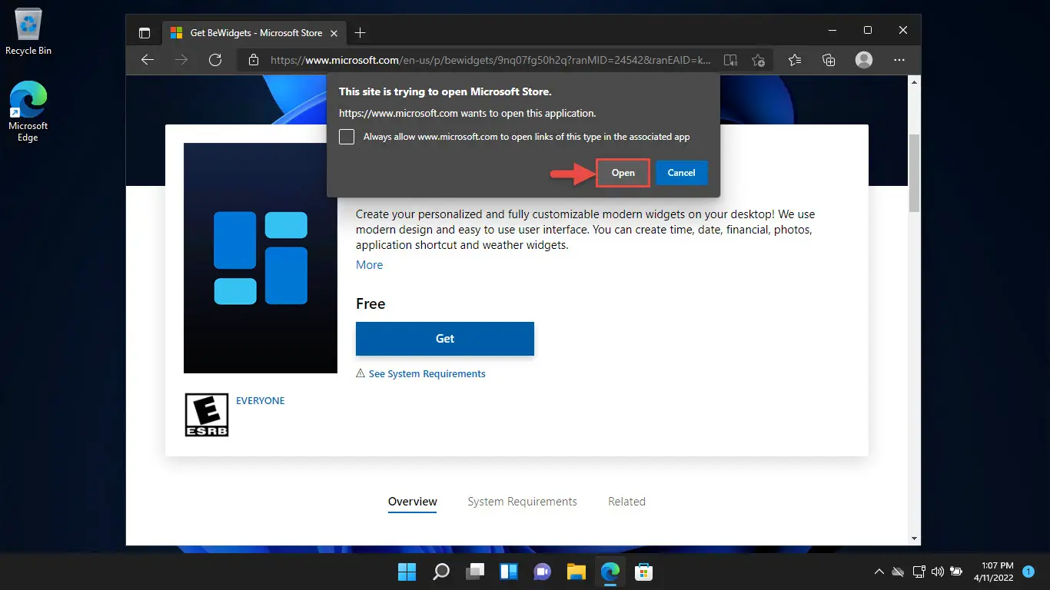The width and height of the screenshot is (1050, 590).
Task: Click the page vertical scrollbar thumb
Action: [914, 173]
